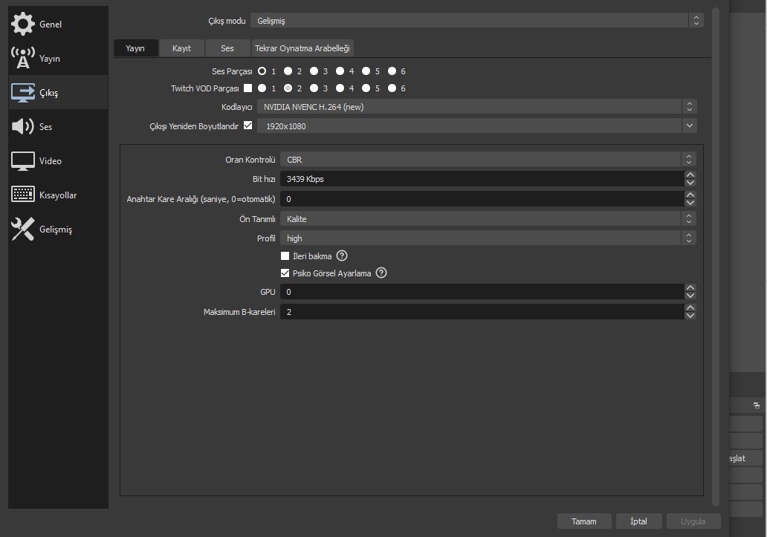Select Twitch VOD Parçası track 2
This screenshot has width=767, height=537.
288,88
